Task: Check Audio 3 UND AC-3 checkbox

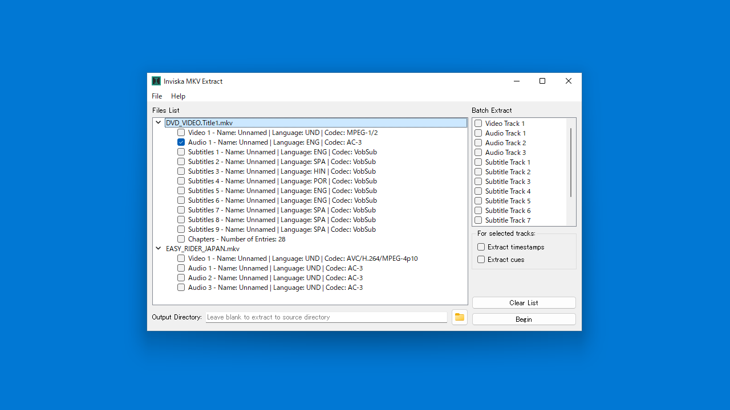Action: click(181, 288)
